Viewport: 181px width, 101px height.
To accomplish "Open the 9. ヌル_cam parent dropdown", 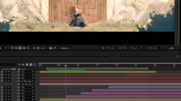I will click(x=28, y=81).
